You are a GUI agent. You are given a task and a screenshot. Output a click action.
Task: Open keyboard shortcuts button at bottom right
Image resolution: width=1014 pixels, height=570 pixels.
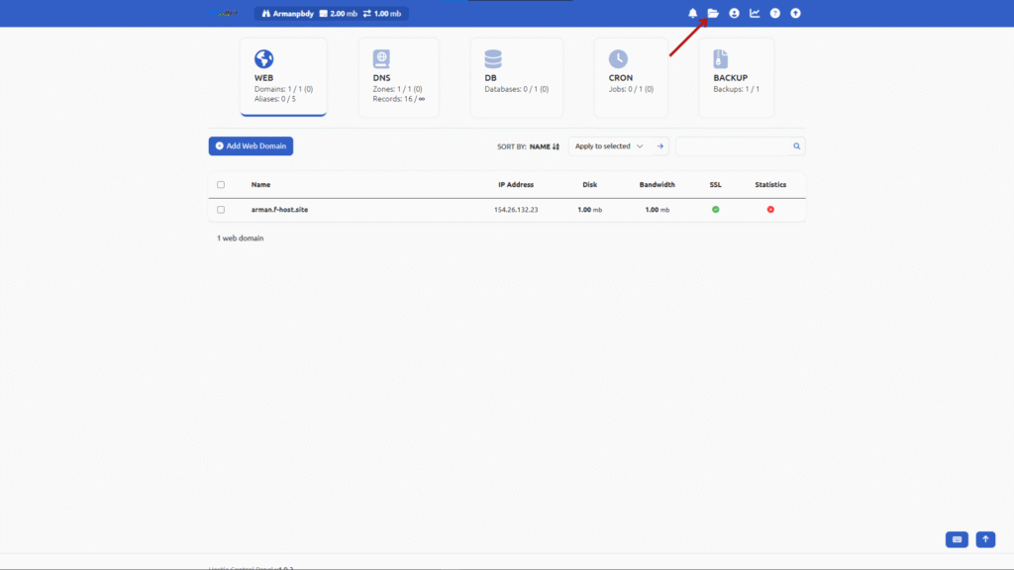pos(957,539)
